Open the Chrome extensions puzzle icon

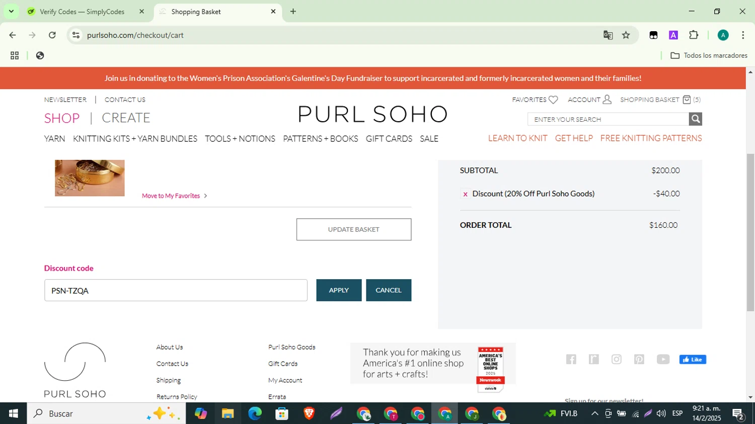(x=694, y=35)
